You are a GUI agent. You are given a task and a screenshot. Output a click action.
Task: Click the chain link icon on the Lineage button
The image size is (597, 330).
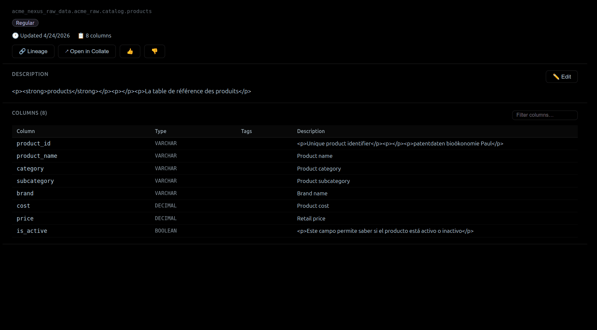tap(22, 51)
